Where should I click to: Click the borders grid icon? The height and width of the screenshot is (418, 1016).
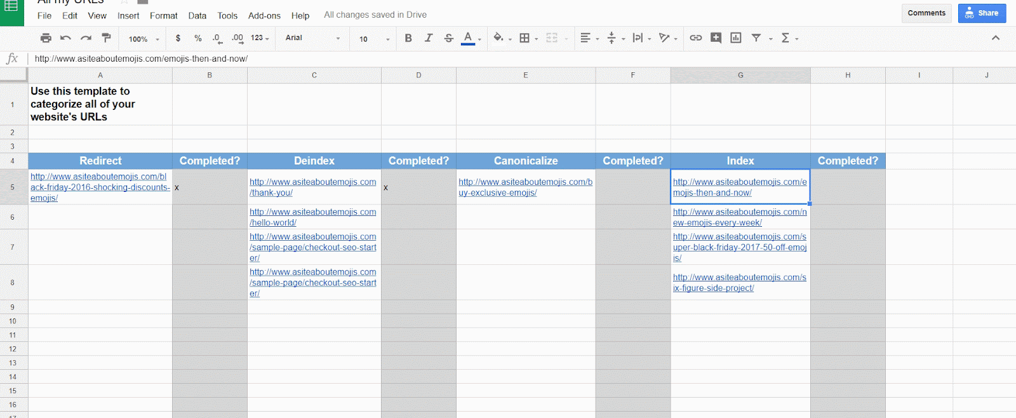pos(525,38)
